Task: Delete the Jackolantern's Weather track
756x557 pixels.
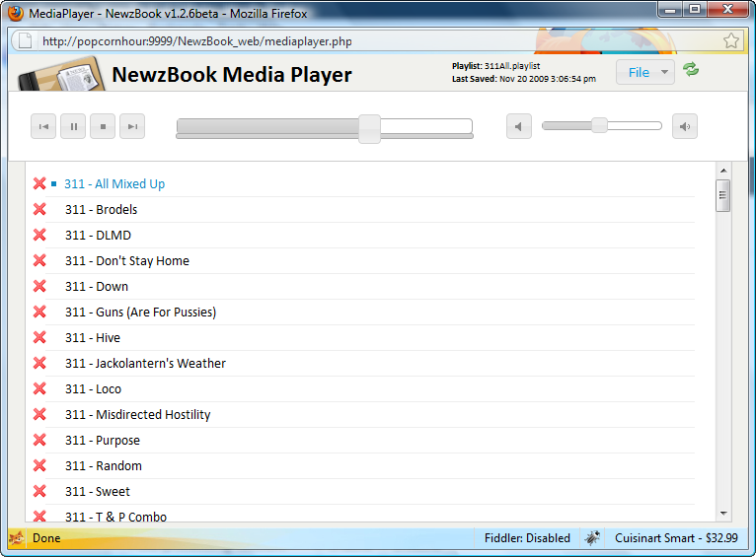Action: 39,363
